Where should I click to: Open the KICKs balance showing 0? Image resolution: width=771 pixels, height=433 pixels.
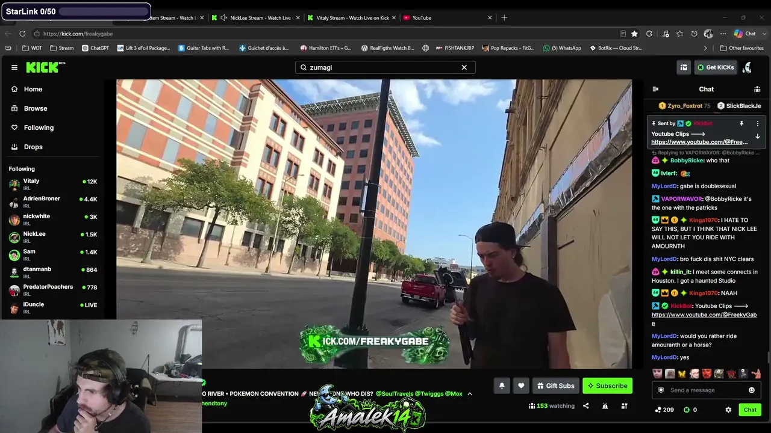[x=690, y=410]
